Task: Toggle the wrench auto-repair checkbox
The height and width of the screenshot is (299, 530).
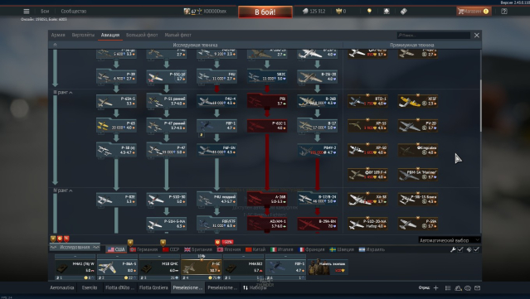Action: (x=460, y=249)
